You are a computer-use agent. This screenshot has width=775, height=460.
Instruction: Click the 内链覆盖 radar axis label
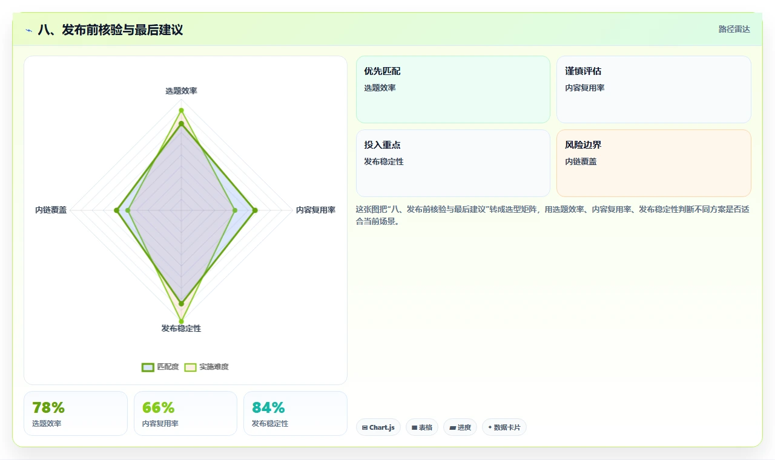(x=51, y=210)
